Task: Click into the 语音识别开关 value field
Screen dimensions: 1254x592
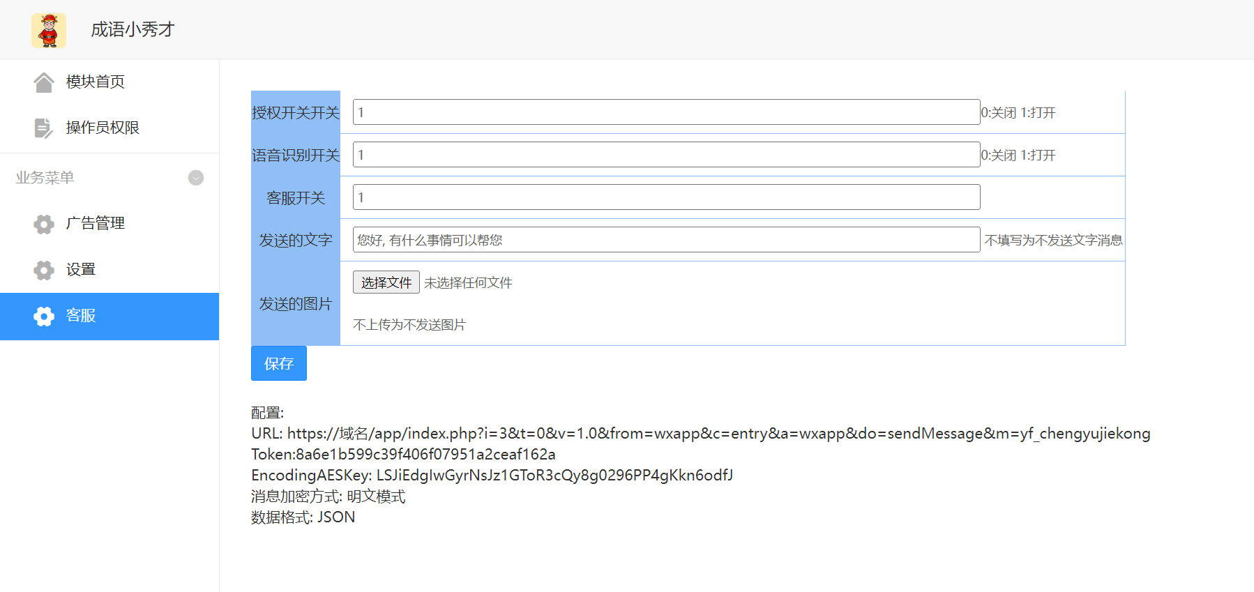Action: pos(666,155)
